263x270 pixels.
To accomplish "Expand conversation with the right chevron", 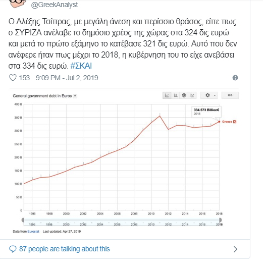I will pos(235,249).
